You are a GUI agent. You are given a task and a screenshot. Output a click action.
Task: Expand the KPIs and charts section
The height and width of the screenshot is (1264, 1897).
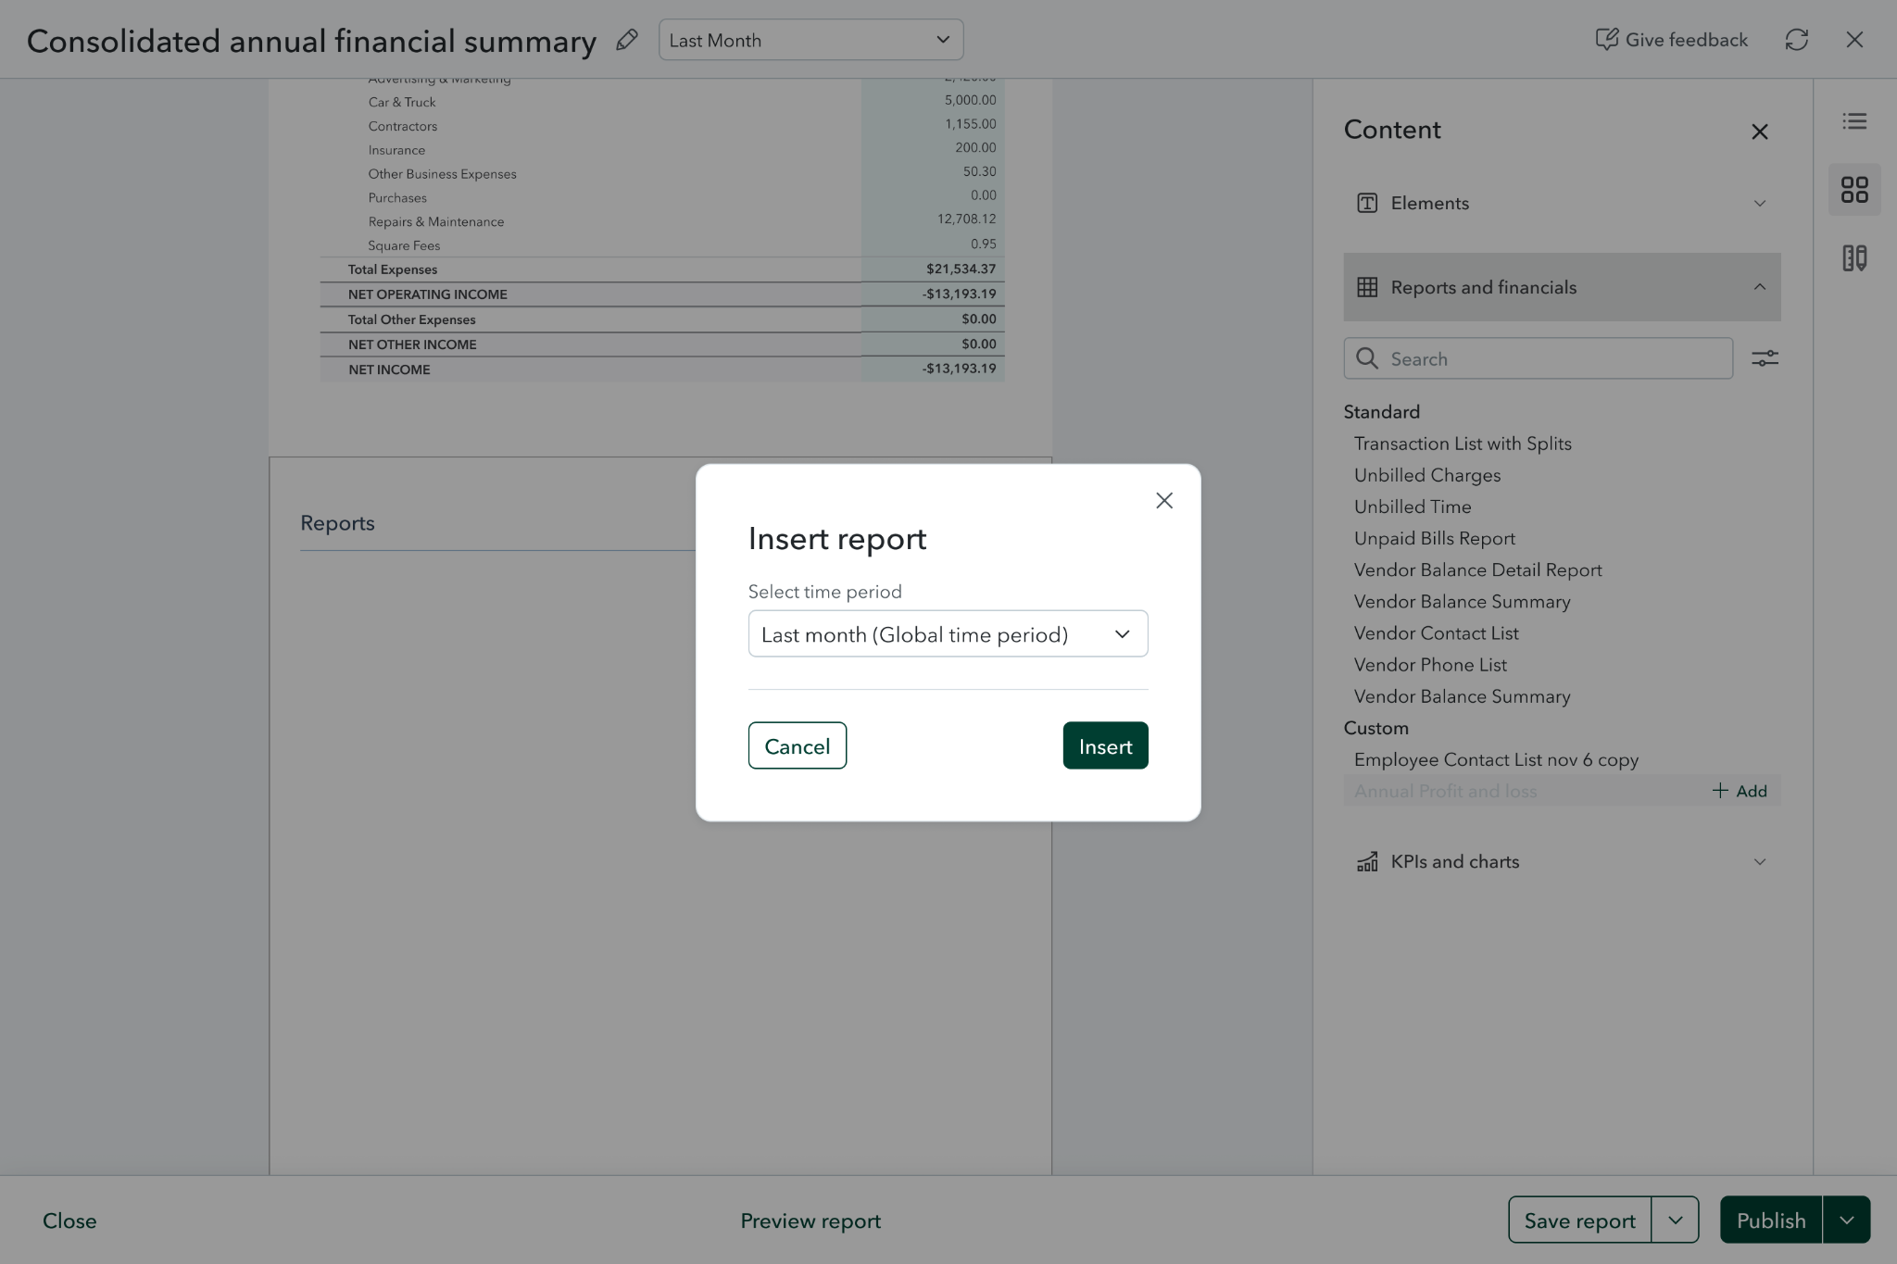point(1562,862)
